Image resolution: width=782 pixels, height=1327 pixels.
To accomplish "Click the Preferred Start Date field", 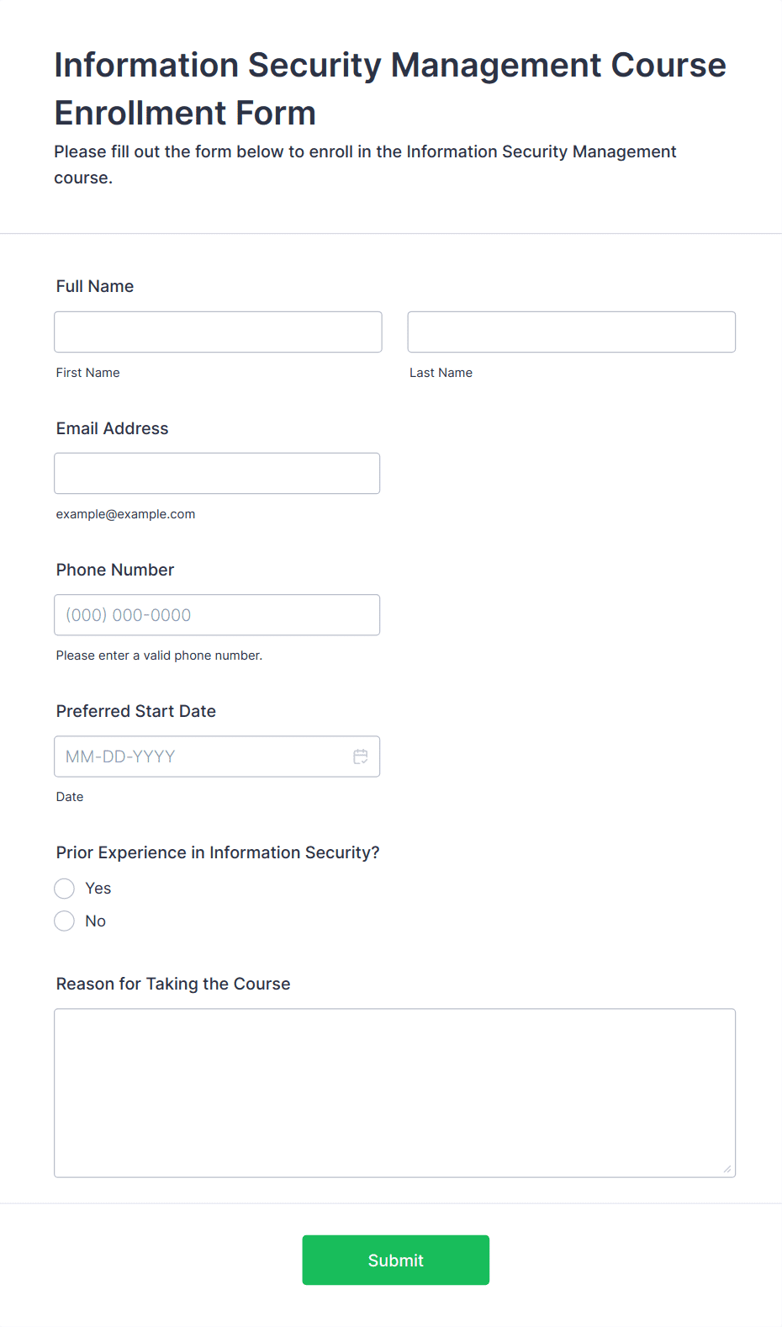I will click(x=217, y=756).
